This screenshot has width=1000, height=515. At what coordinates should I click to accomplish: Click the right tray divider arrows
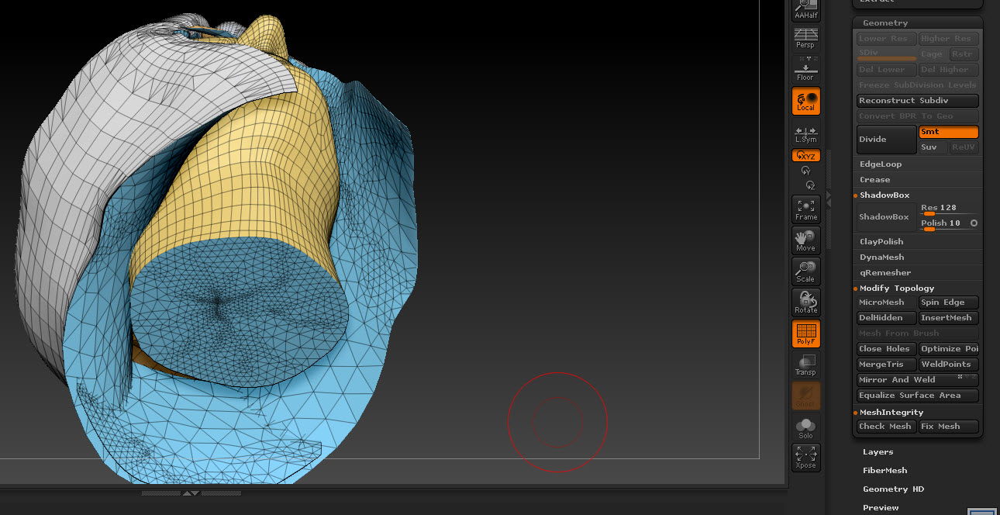pos(829,198)
